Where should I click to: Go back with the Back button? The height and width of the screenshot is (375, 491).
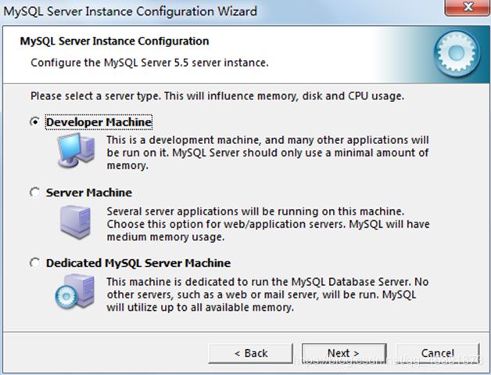[251, 353]
